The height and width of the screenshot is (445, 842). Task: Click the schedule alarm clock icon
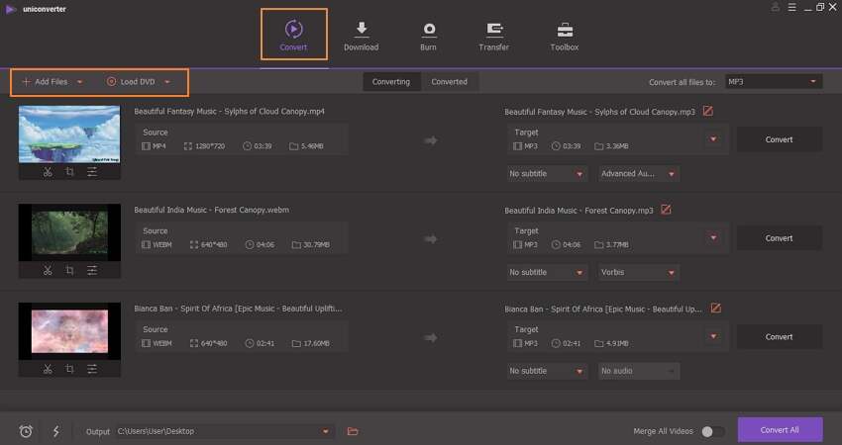[26, 431]
